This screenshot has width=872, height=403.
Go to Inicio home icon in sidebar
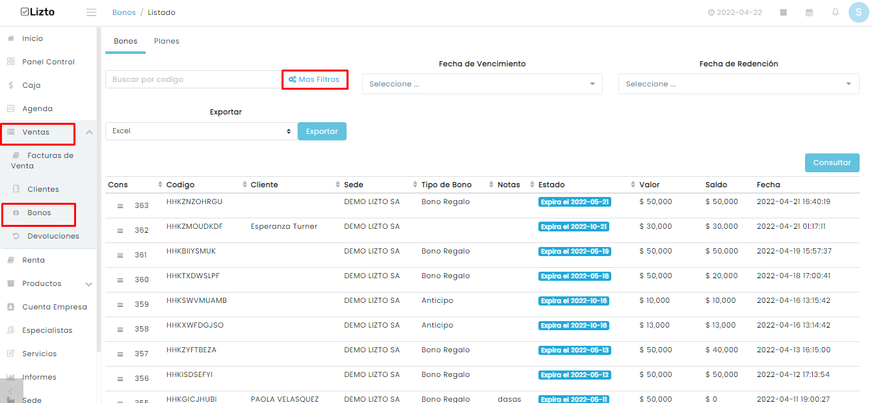point(10,38)
